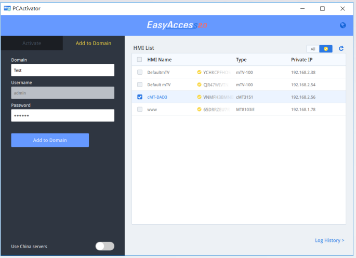Click status icon for Default mTV row
356x258 pixels.
tap(199, 85)
